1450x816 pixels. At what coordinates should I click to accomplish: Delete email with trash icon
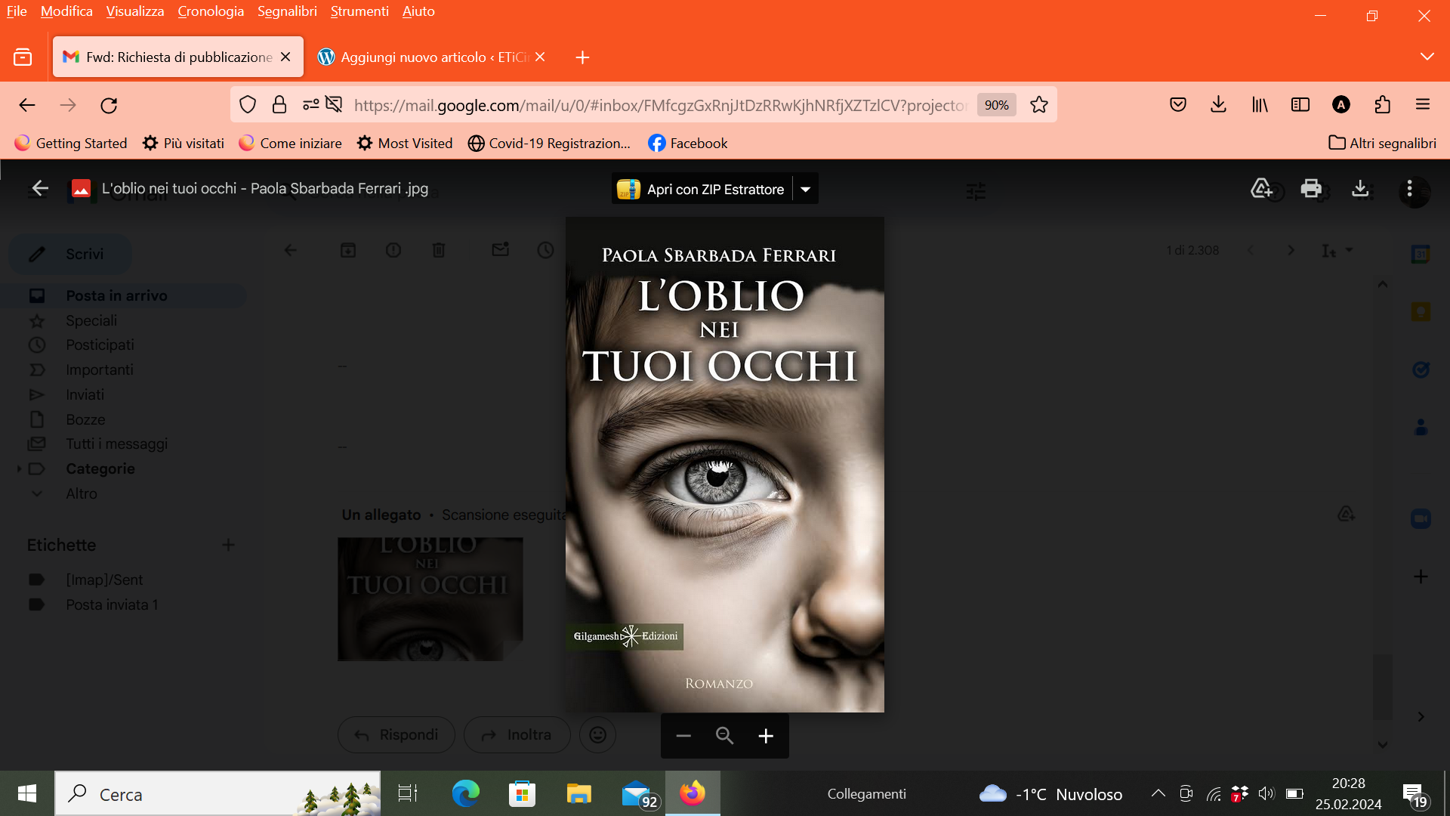point(439,250)
